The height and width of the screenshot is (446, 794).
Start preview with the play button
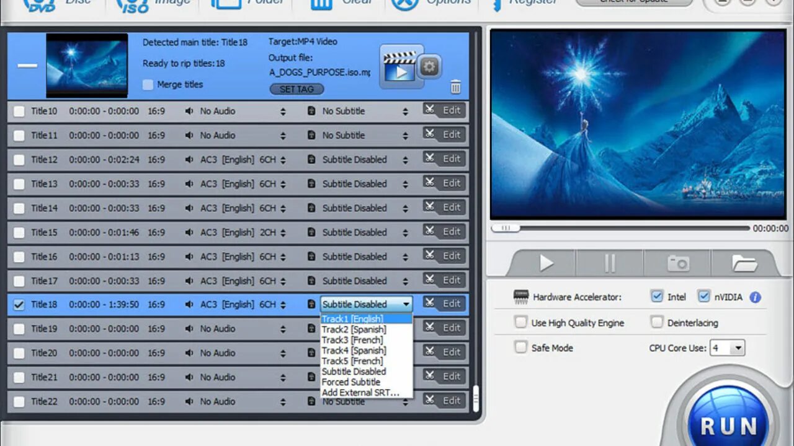(x=546, y=263)
